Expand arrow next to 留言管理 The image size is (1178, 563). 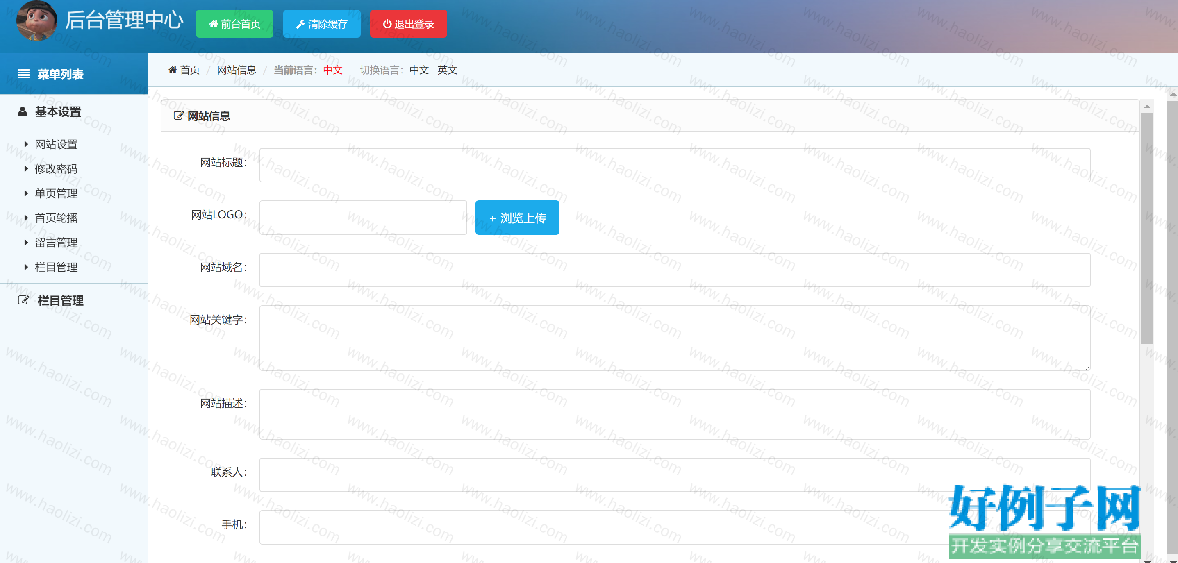point(26,243)
